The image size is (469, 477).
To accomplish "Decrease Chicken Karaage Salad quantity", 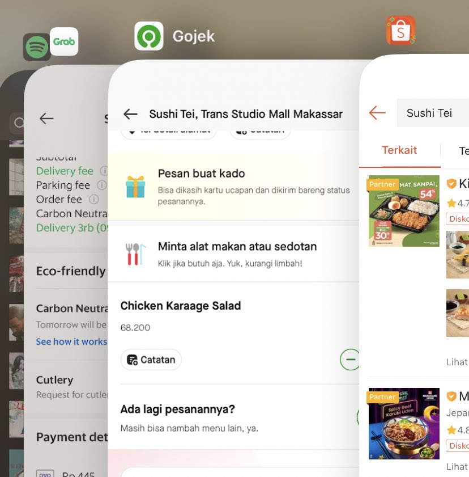I will click(x=350, y=359).
